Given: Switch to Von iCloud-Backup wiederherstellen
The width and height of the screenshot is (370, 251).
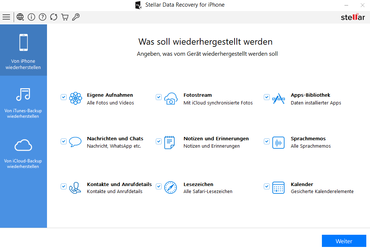Looking at the screenshot, I should coord(23,151).
